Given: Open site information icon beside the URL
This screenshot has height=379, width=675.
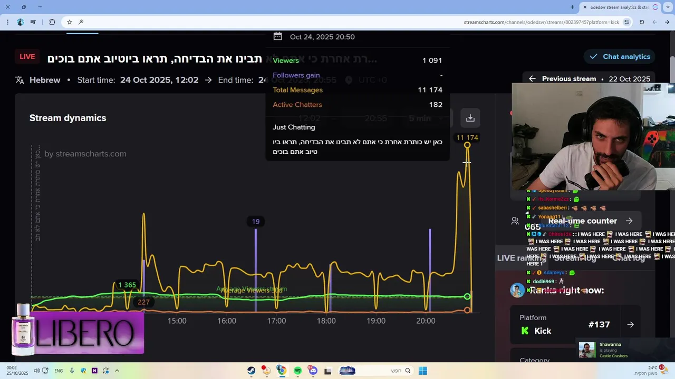Looking at the screenshot, I should (626, 22).
